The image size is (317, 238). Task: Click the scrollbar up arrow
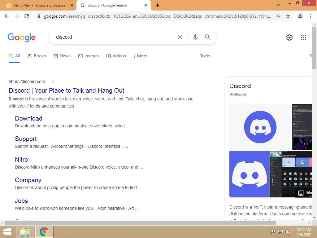point(314,25)
